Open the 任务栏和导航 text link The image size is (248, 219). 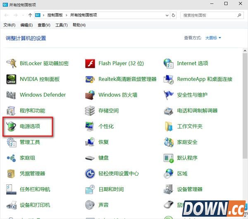pyautogui.click(x=35, y=189)
